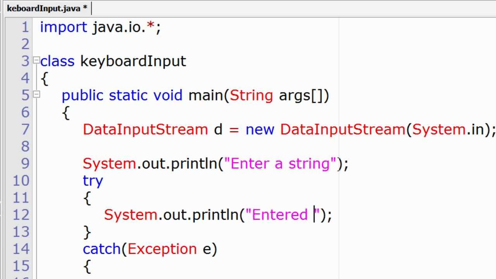The image size is (496, 279).
Task: Collapse the class keyboardInput code block
Action: pyautogui.click(x=36, y=60)
